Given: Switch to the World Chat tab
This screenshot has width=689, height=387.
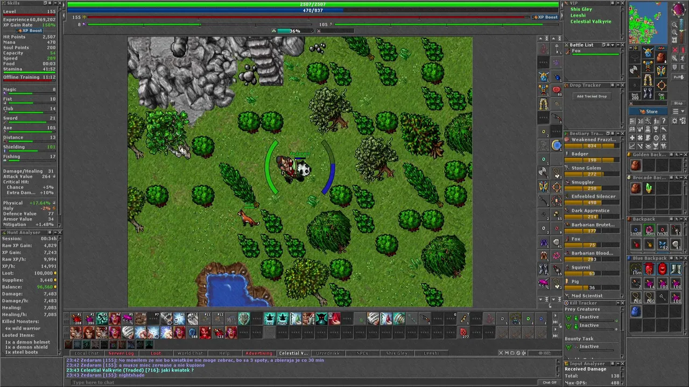Looking at the screenshot, I should pyautogui.click(x=189, y=353).
